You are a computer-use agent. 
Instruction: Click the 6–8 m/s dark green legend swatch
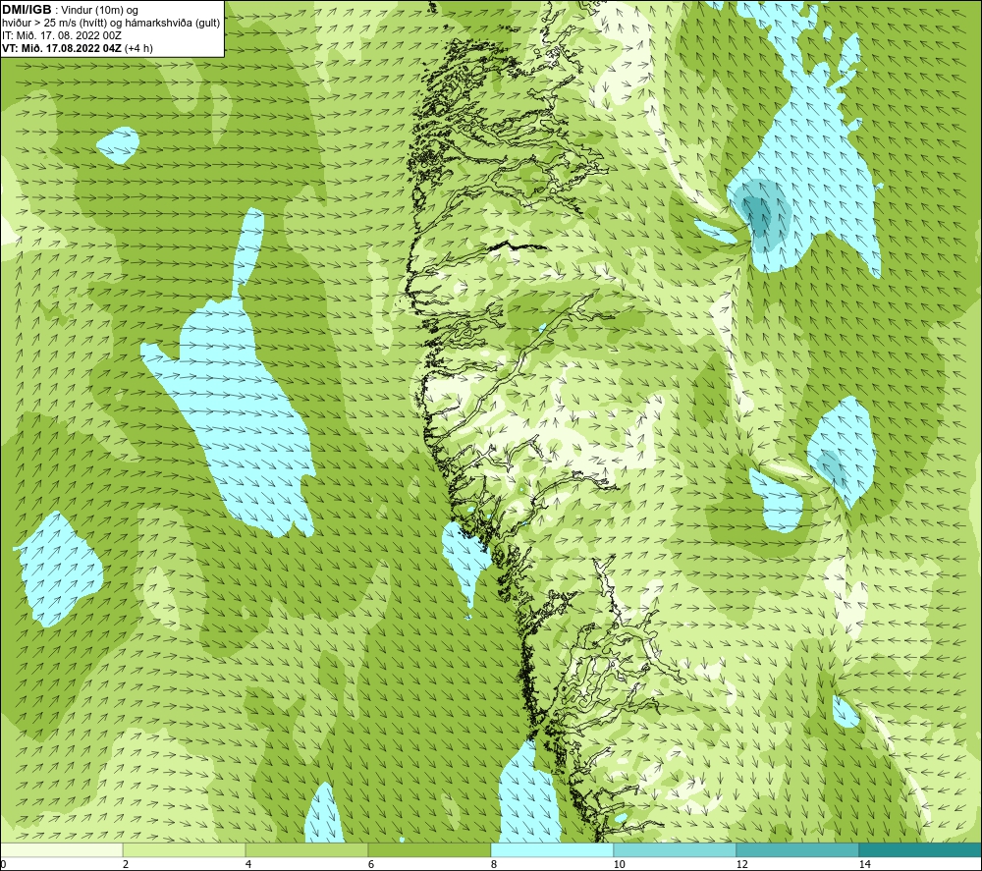pos(430,850)
